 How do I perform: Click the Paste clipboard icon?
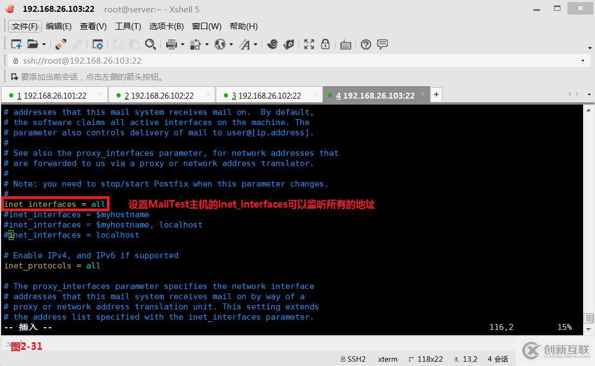[134, 44]
